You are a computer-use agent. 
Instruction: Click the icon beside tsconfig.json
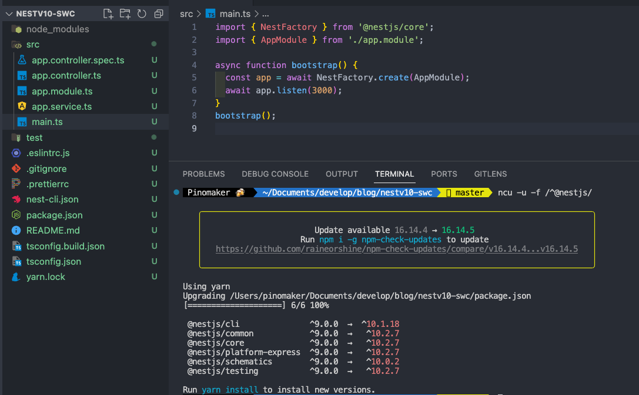tap(16, 262)
